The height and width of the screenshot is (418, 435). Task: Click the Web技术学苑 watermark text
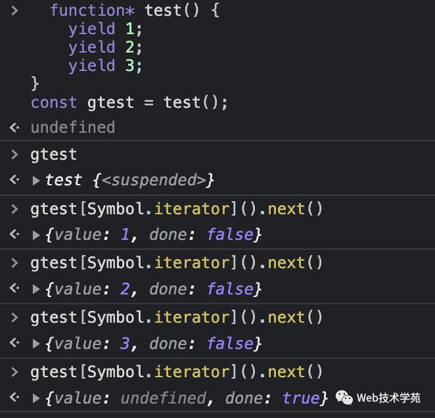(x=388, y=398)
